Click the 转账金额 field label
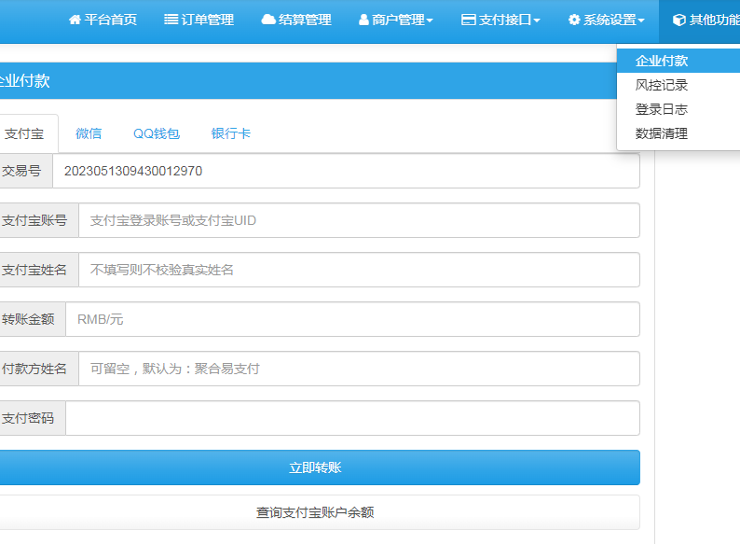Viewport: 740px width, 544px height. 27,319
